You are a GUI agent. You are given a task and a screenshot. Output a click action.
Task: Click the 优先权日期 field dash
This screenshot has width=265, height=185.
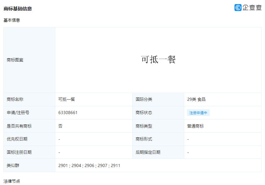(58, 139)
